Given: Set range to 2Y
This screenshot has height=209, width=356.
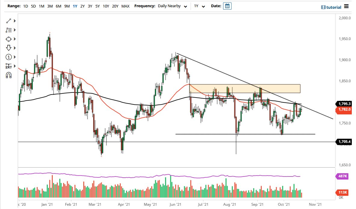Looking at the screenshot, I should tap(82, 6).
